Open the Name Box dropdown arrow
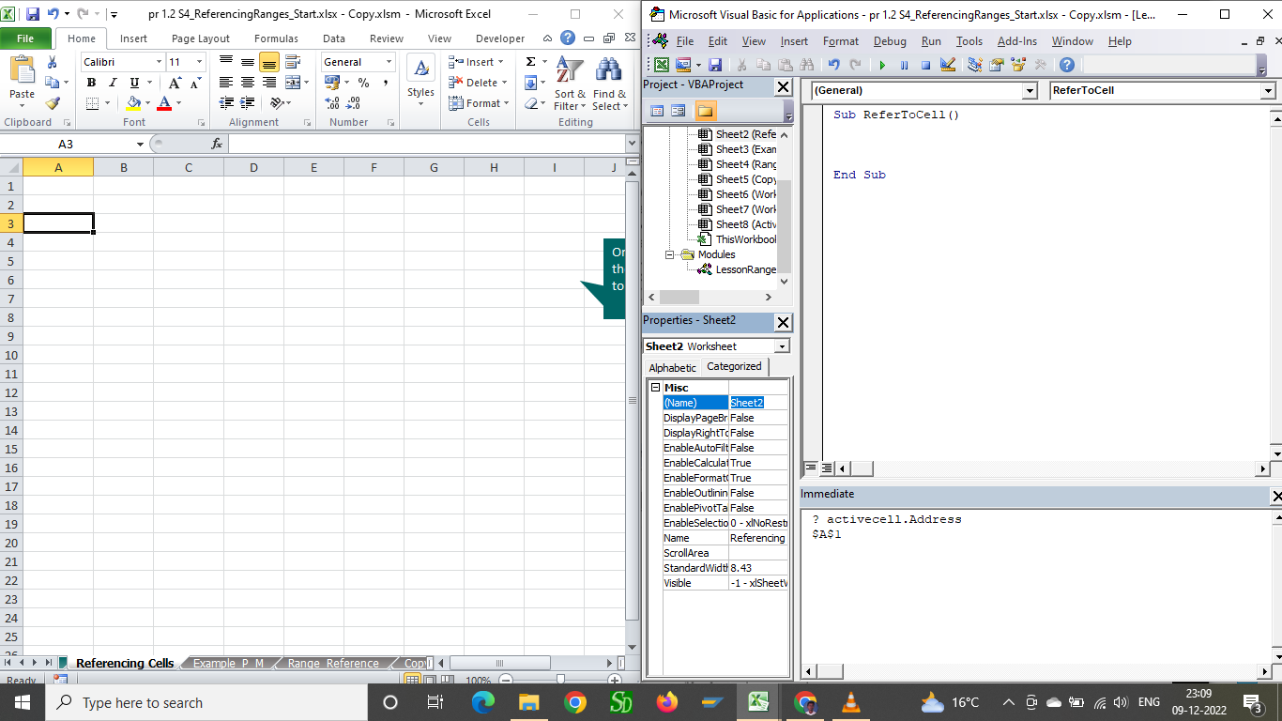This screenshot has height=721, width=1282. pos(140,144)
